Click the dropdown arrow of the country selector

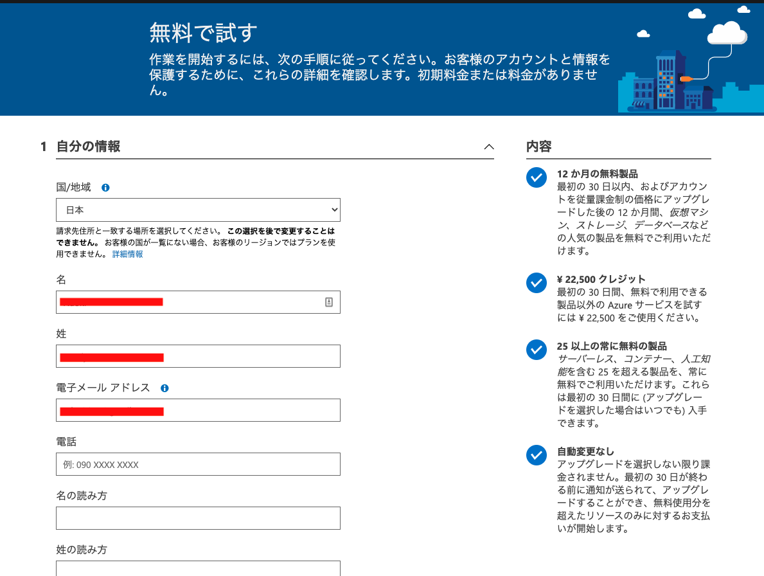(334, 210)
